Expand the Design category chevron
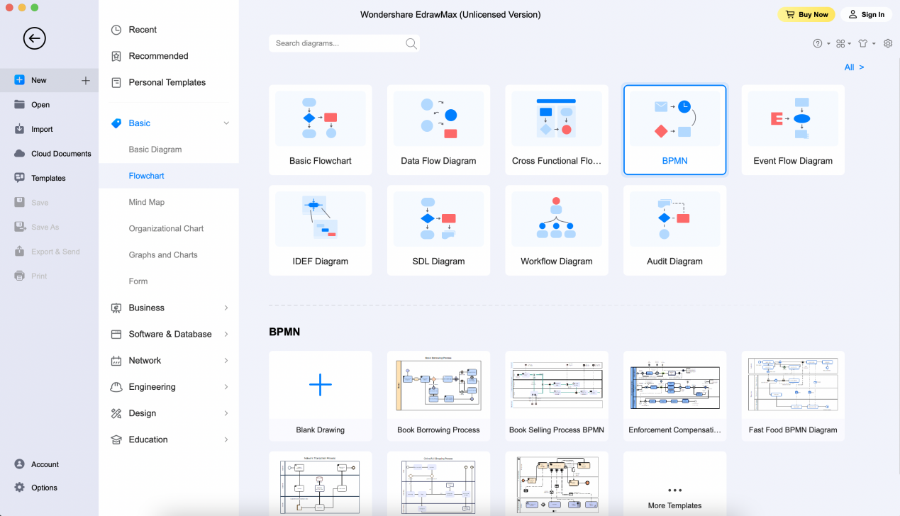 point(226,413)
